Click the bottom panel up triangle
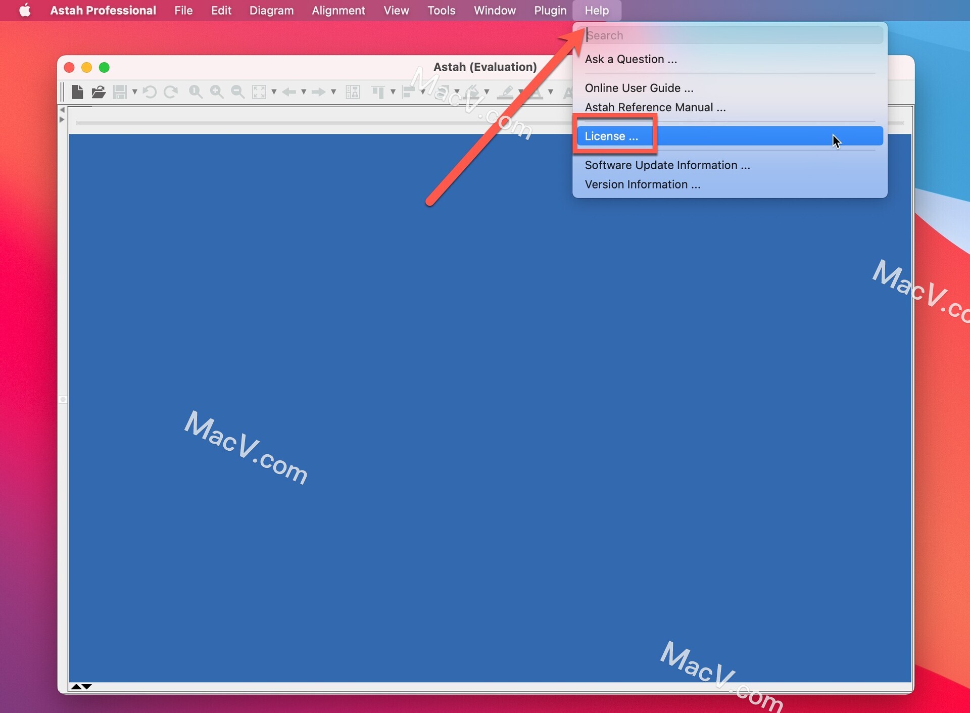 point(76,686)
